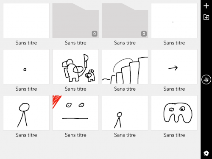Open the first empty gray folder

click(x=75, y=21)
